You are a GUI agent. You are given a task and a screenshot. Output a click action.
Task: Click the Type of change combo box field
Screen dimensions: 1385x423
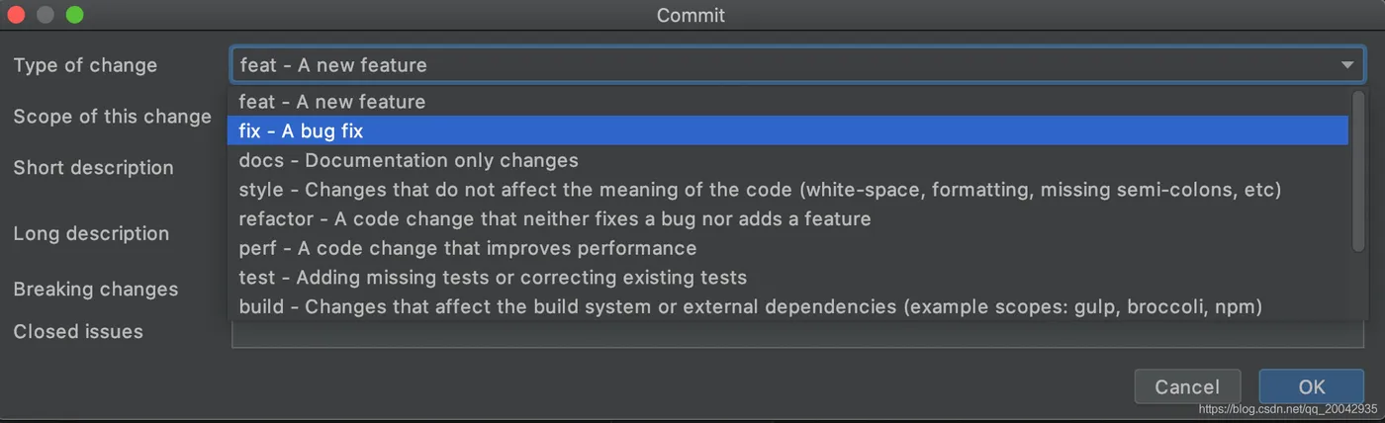[782, 65]
